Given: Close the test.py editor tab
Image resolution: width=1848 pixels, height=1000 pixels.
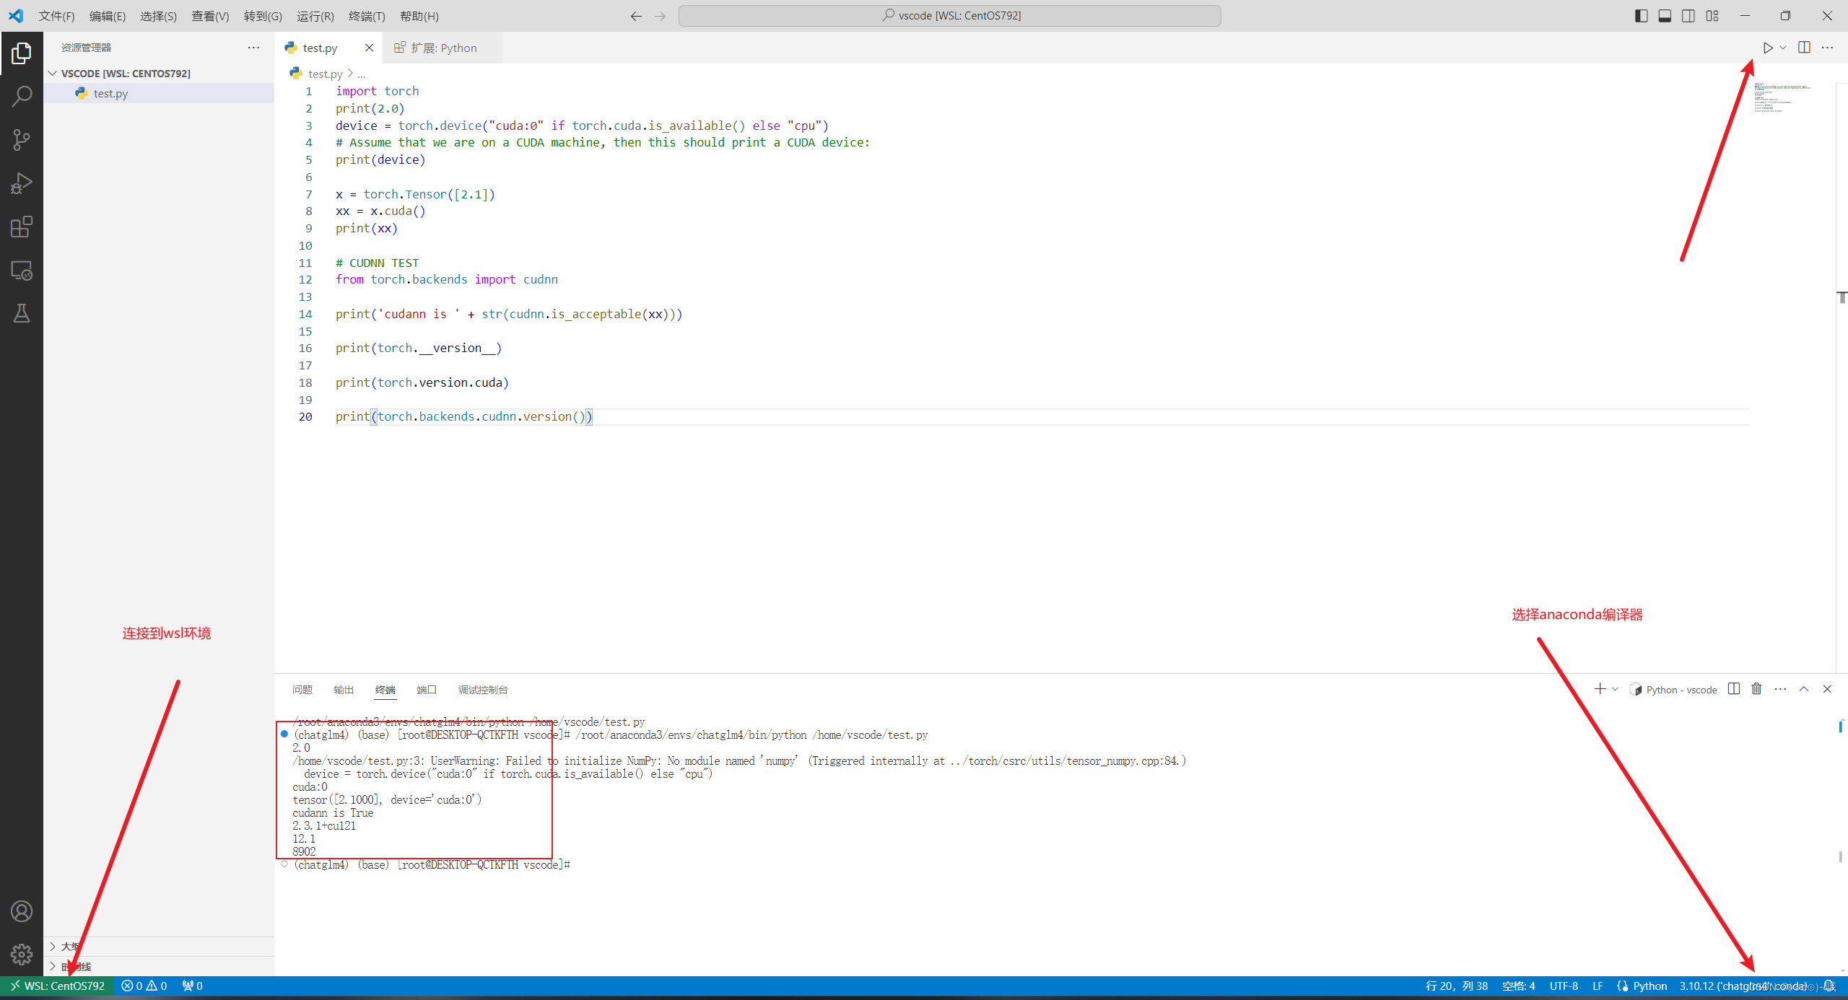Looking at the screenshot, I should coord(369,48).
